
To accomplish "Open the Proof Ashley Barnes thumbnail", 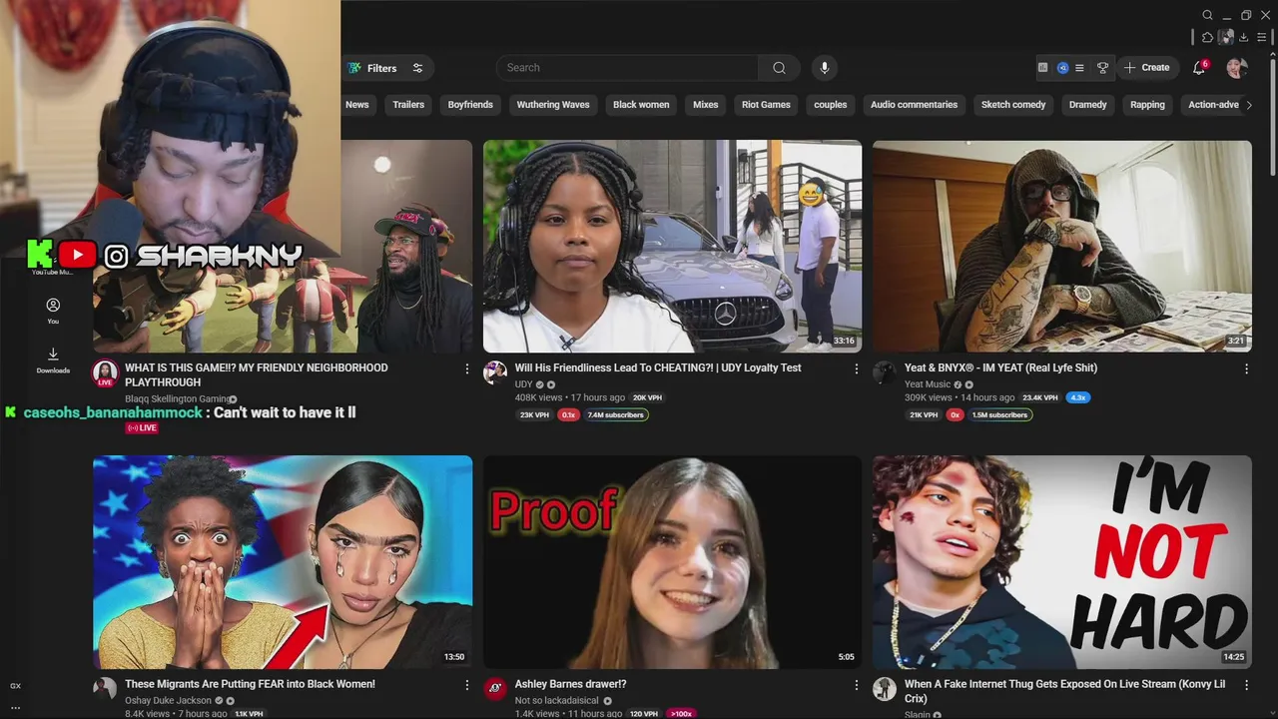I will point(672,562).
